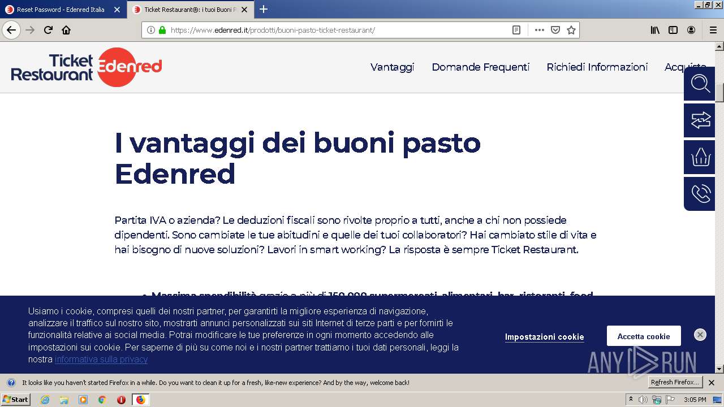Screen dimensions: 724x407
Task: Open File Explorer from taskbar
Action: click(x=64, y=400)
